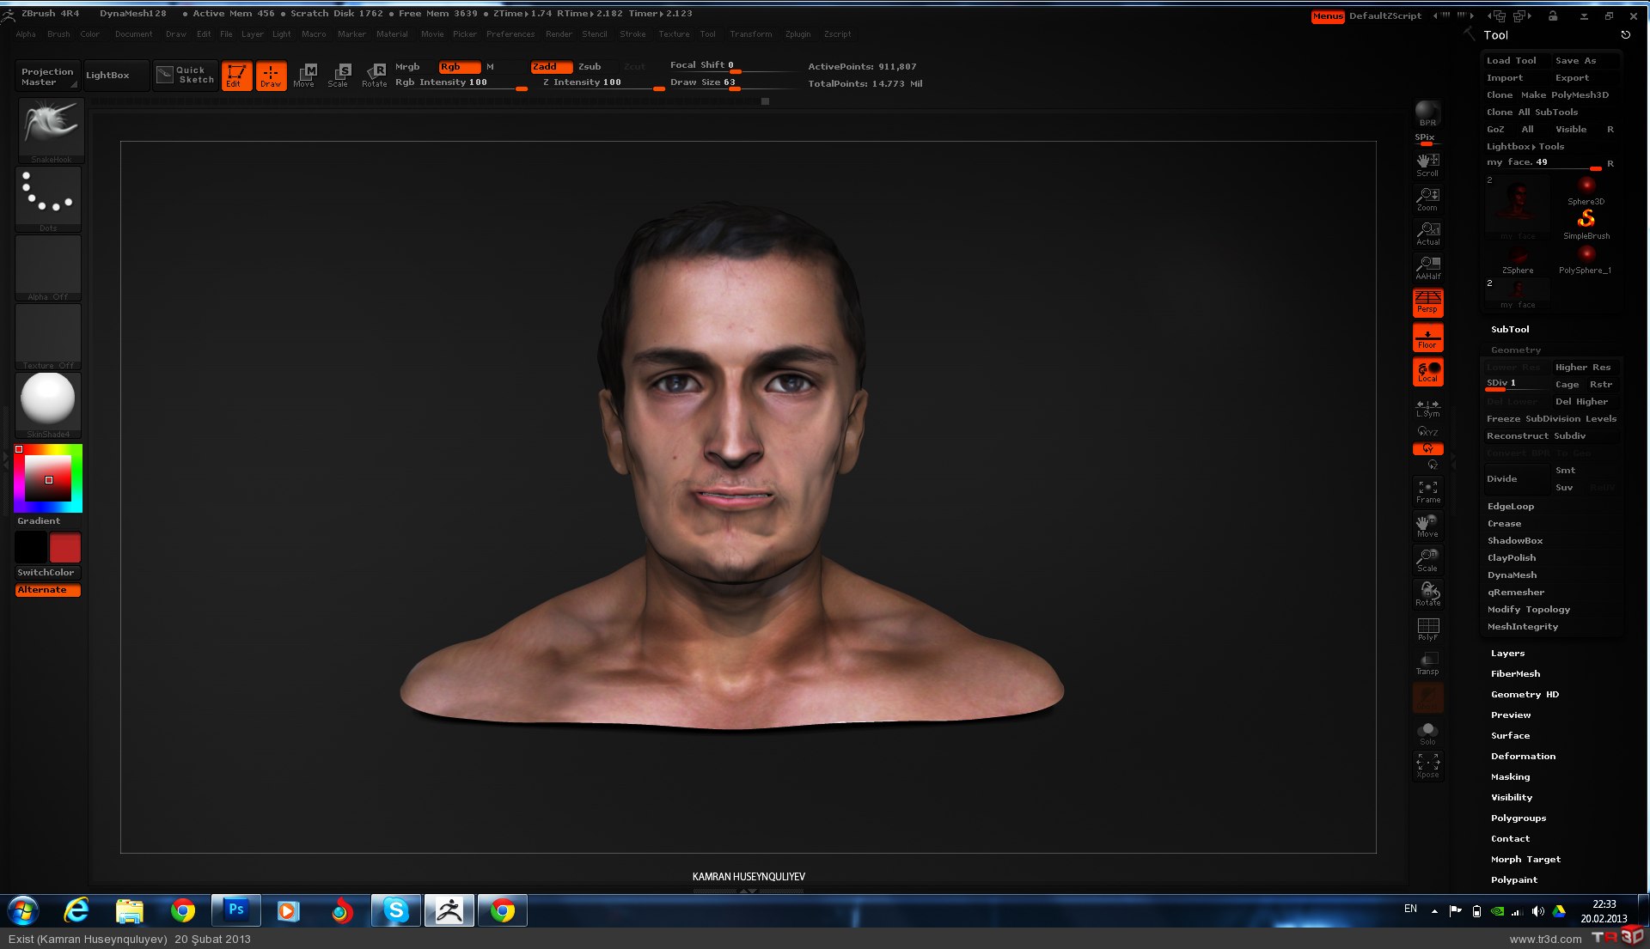Select the Rotate tool in top toolbar

[x=375, y=76]
